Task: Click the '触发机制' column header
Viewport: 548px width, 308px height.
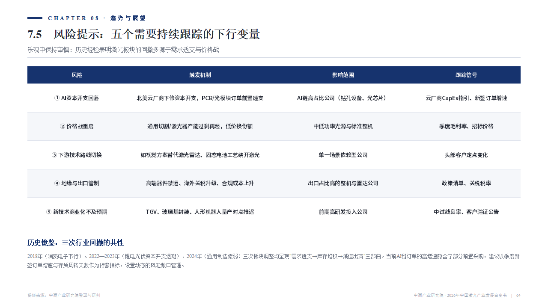Action: (200, 75)
